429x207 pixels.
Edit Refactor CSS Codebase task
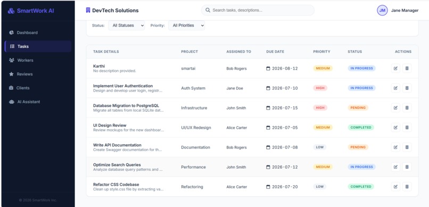point(395,186)
